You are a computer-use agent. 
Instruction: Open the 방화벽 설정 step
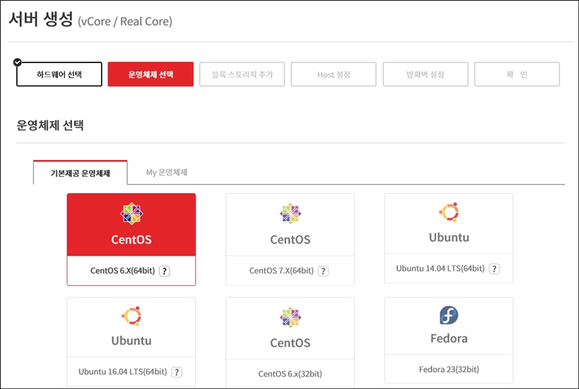(425, 74)
